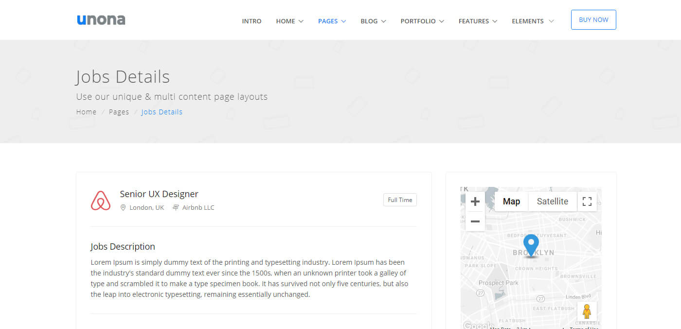Zoom out on the map with the minus icon

(475, 221)
